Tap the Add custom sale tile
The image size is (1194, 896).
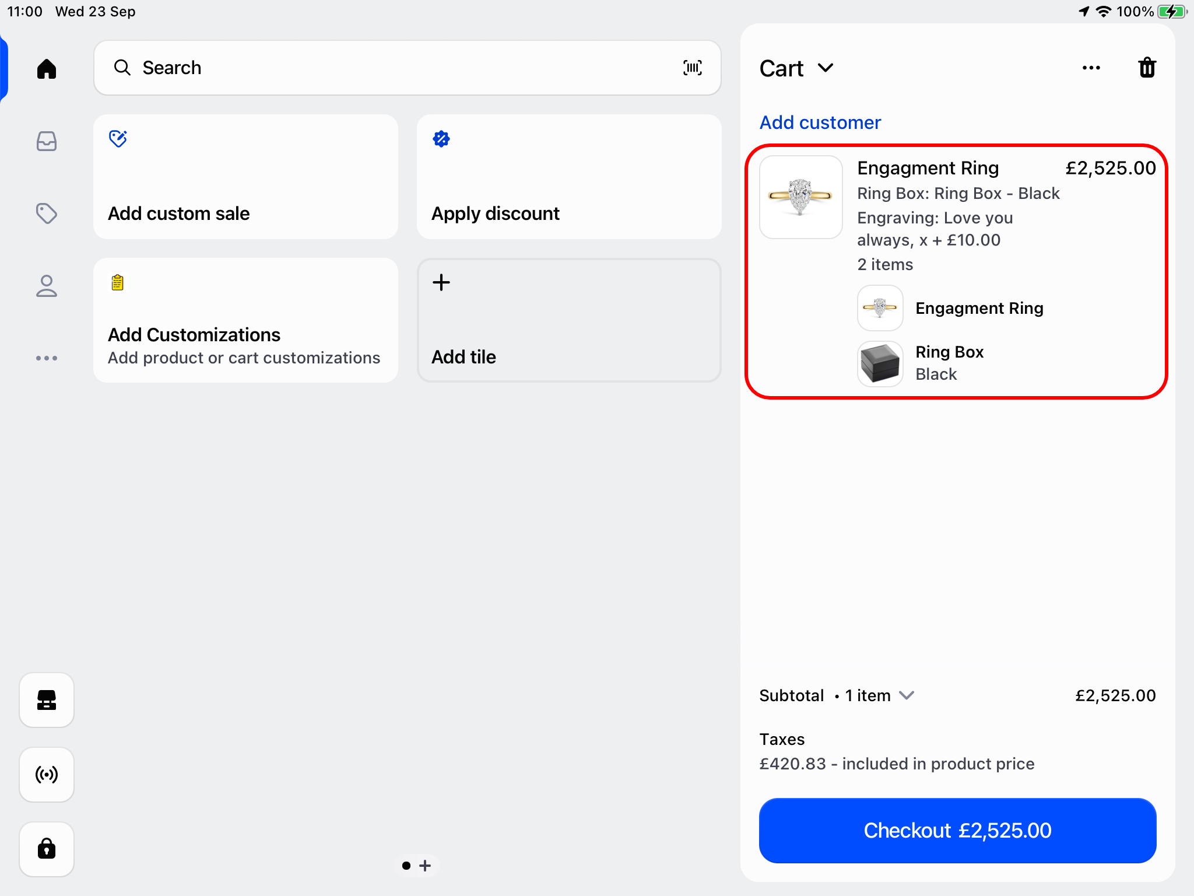point(245,177)
